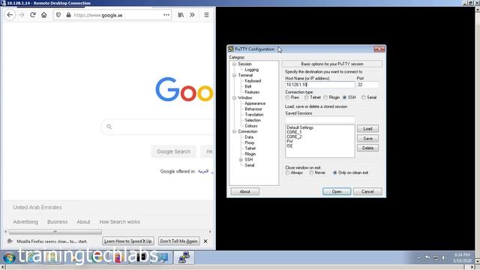Screen dimensions: 480x270
Task: Select Telnet connection type
Action: click(307, 97)
